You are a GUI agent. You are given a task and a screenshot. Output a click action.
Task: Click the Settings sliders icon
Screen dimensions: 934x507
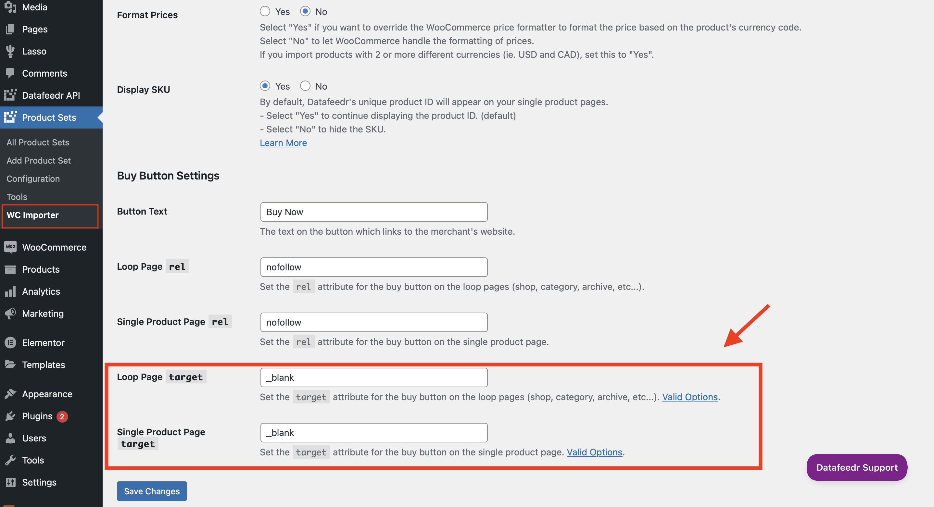[x=10, y=482]
